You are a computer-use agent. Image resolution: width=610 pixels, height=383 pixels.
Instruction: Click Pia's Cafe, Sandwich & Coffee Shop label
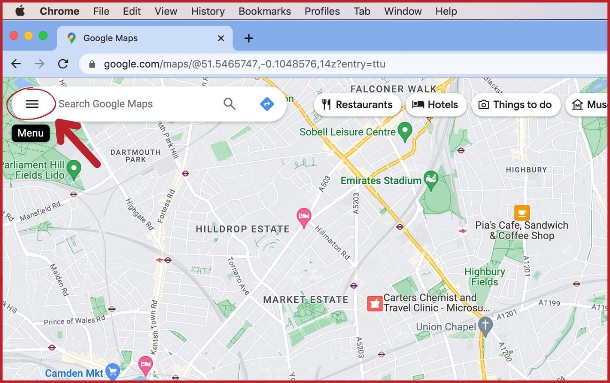[x=522, y=230]
